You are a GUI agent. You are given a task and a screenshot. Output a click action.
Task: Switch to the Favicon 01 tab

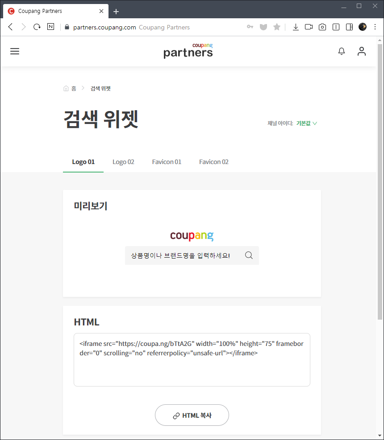[167, 162]
